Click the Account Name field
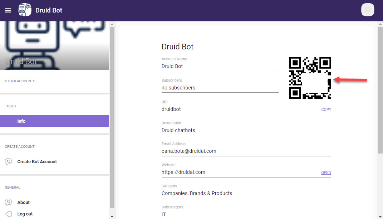 (x=220, y=66)
